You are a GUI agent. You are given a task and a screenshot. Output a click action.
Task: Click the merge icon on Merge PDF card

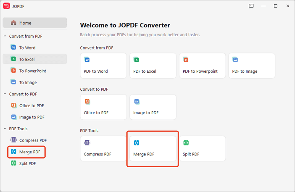pyautogui.click(x=137, y=143)
